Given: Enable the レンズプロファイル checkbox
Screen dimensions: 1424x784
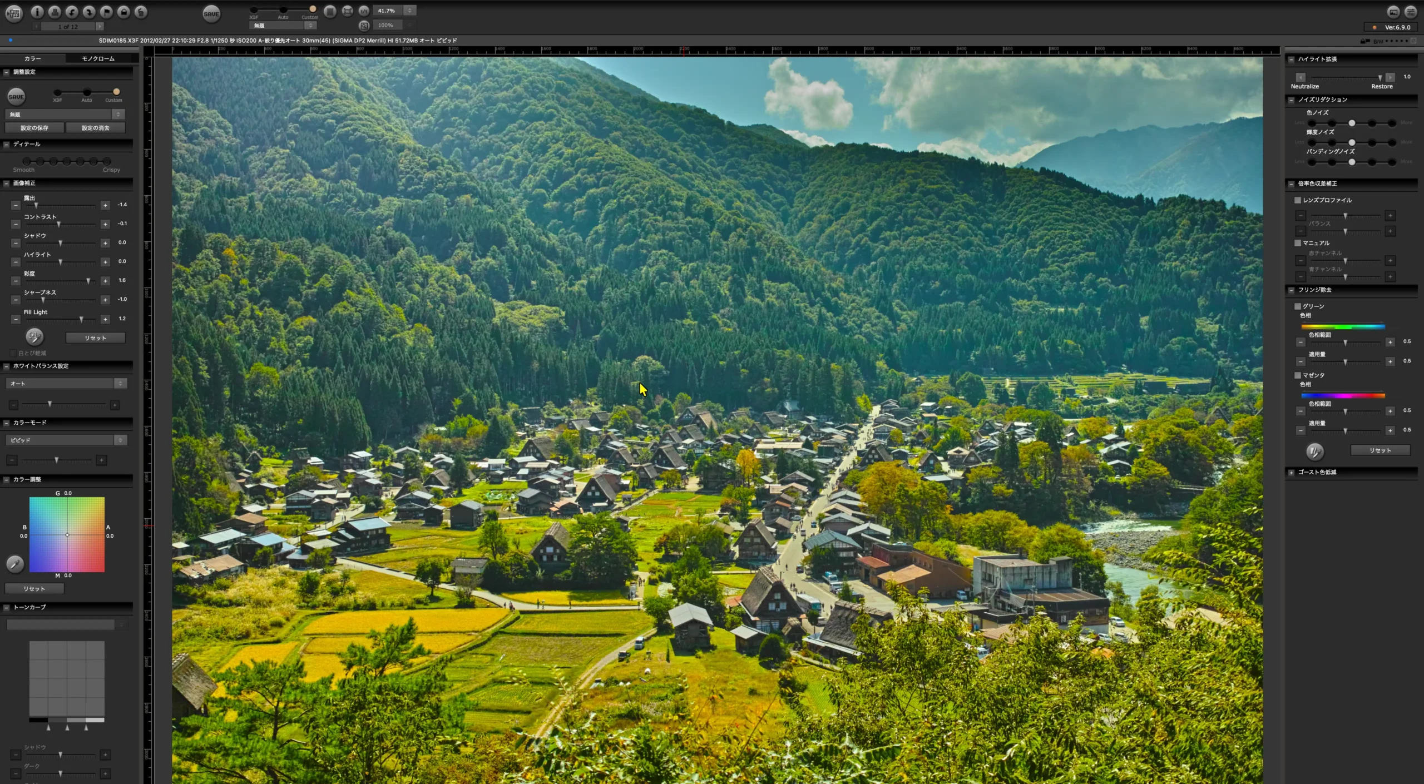Looking at the screenshot, I should 1298,200.
